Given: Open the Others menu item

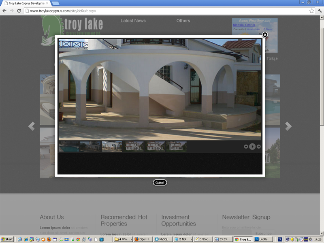Looking at the screenshot, I should (183, 21).
